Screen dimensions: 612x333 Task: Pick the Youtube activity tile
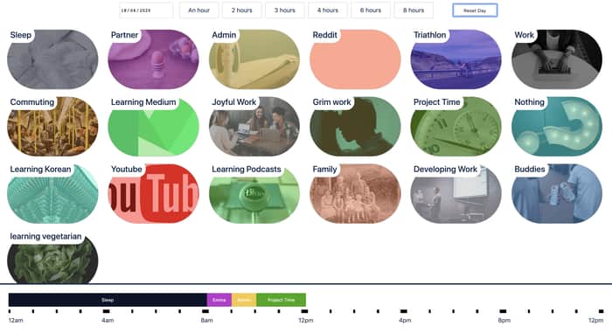click(153, 194)
